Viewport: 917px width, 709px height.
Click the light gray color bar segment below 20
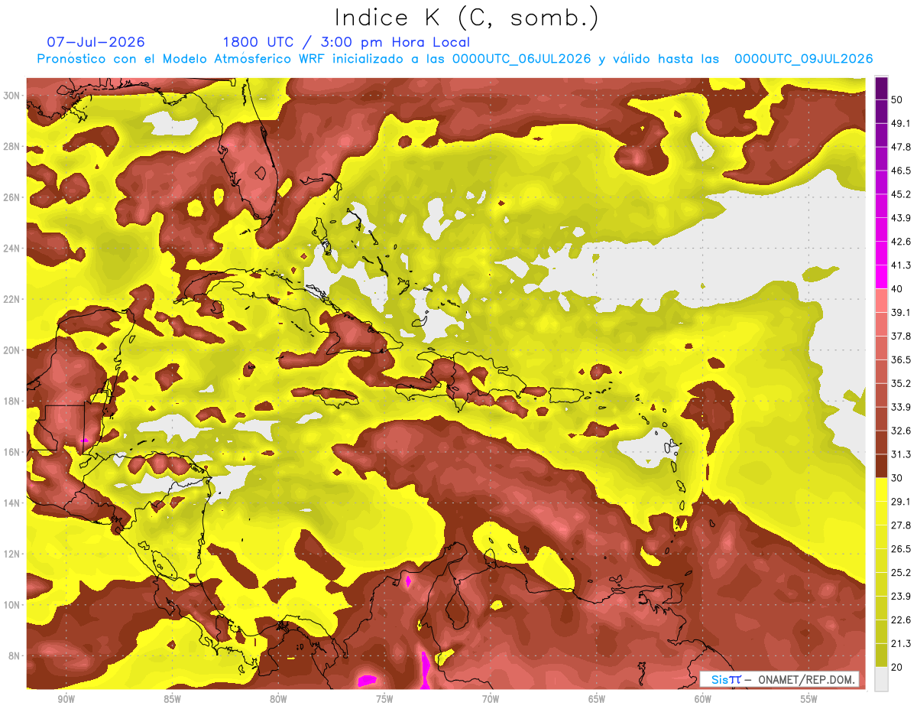[881, 678]
